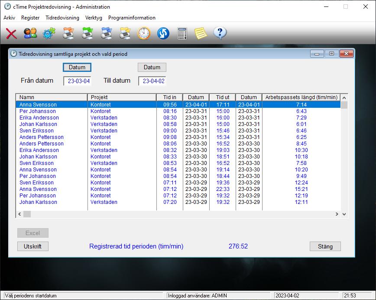376x300 pixels.
Task: Maximize the Tidredovisning subwindow
Action: 332,54
